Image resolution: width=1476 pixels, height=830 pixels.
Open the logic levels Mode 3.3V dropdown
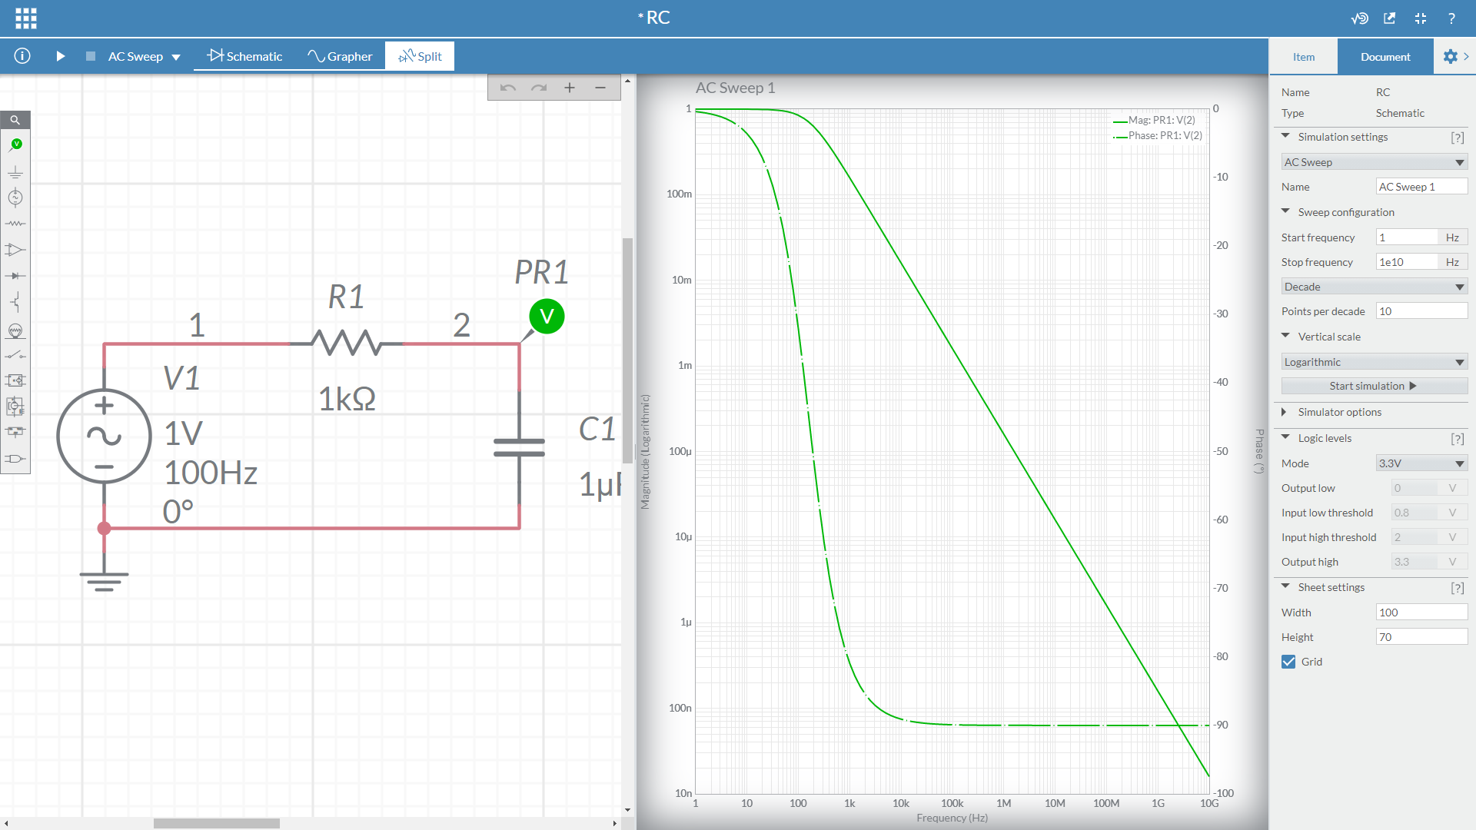(x=1421, y=463)
